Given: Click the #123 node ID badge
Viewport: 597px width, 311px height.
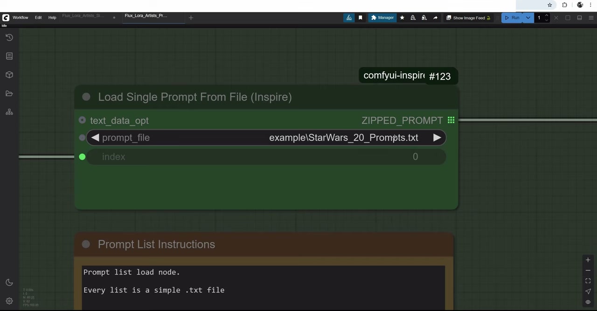Looking at the screenshot, I should pyautogui.click(x=440, y=76).
